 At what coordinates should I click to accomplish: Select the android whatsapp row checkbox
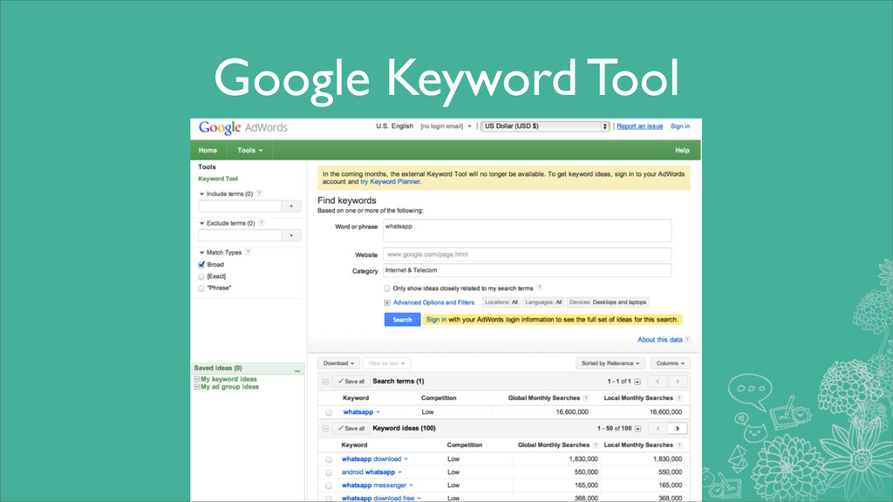pyautogui.click(x=329, y=472)
